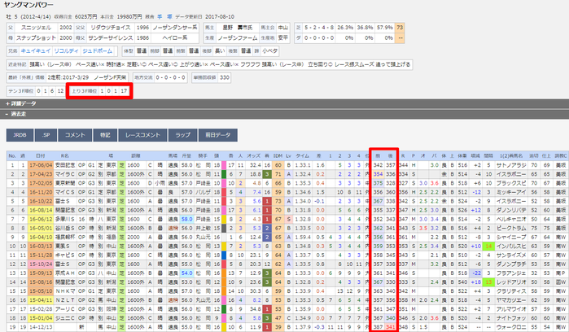This screenshot has height=332, width=569.
Task: Select the 16-10/22 date cell
Action: [x=40, y=201]
